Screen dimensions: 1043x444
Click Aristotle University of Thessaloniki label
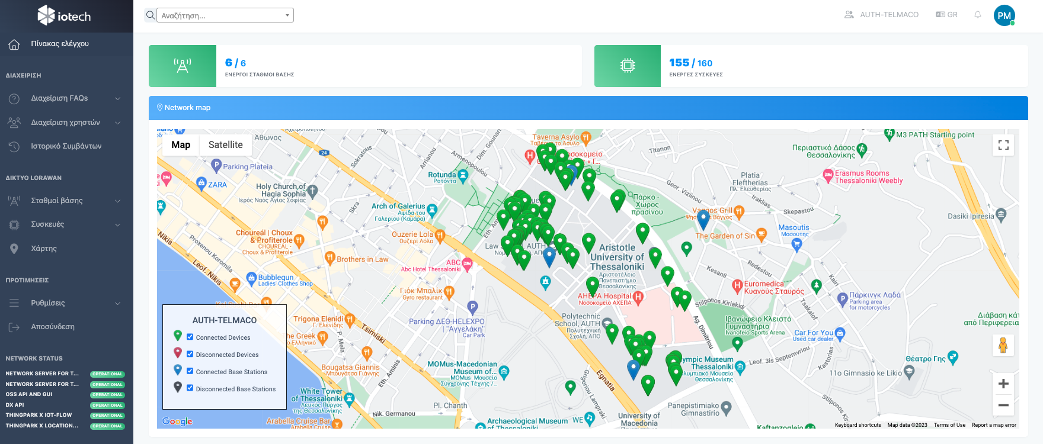tap(617, 257)
